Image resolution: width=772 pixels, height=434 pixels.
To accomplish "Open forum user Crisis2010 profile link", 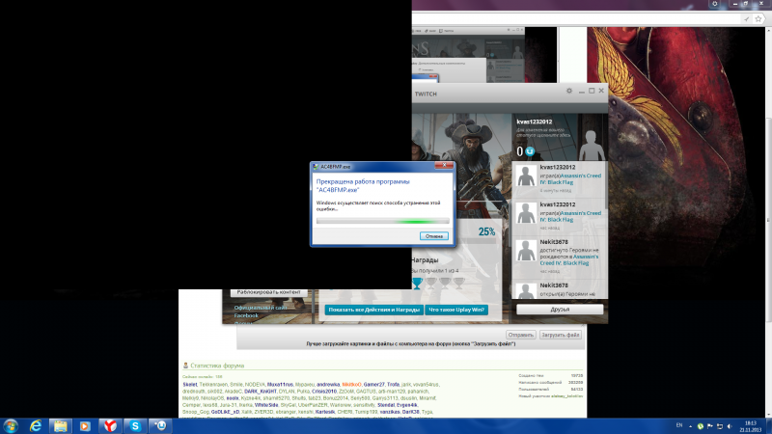I will 324,392.
